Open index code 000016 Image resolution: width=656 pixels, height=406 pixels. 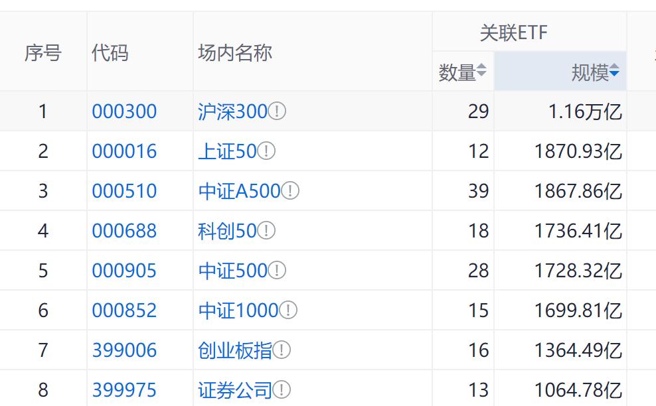pyautogui.click(x=124, y=151)
